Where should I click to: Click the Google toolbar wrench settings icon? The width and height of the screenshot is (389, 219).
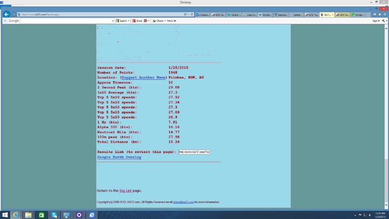(383, 21)
